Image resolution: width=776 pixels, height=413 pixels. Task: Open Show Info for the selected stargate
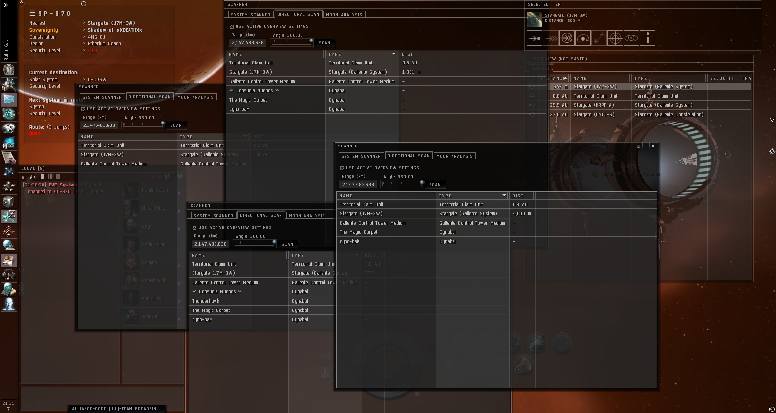pos(647,38)
